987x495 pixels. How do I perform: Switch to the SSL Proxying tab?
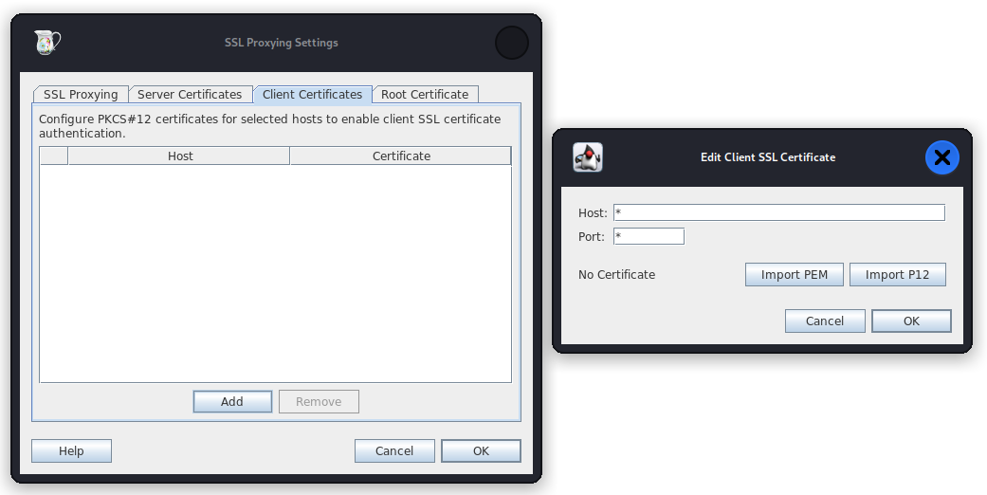81,95
